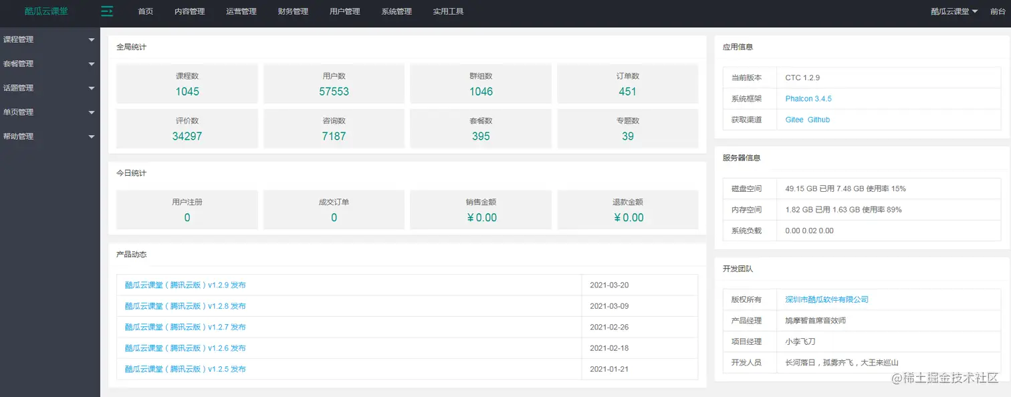Click the 系统负载 value 0.00 0.02 0.00
This screenshot has width=1011, height=397.
click(809, 231)
